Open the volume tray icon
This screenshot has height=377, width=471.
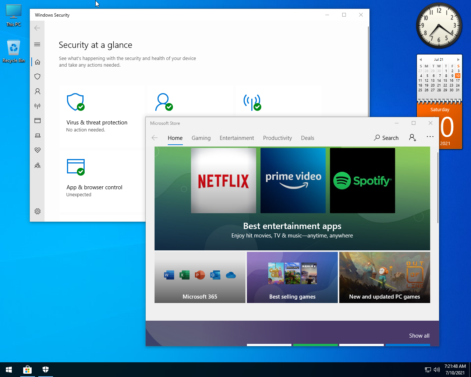[437, 370]
